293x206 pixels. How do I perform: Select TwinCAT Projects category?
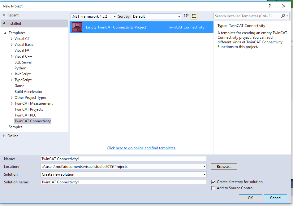tap(29, 109)
